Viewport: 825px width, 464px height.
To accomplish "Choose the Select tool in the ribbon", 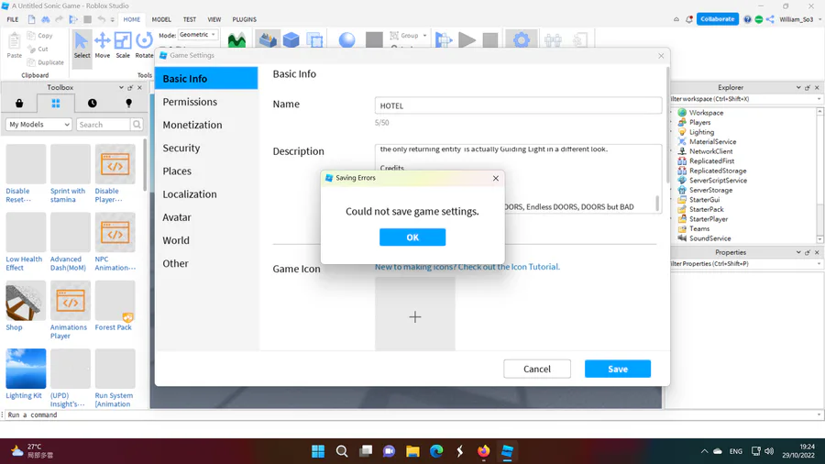I will tap(82, 45).
